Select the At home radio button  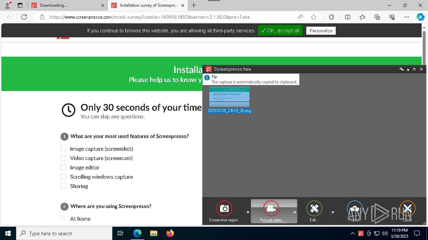pos(63,219)
